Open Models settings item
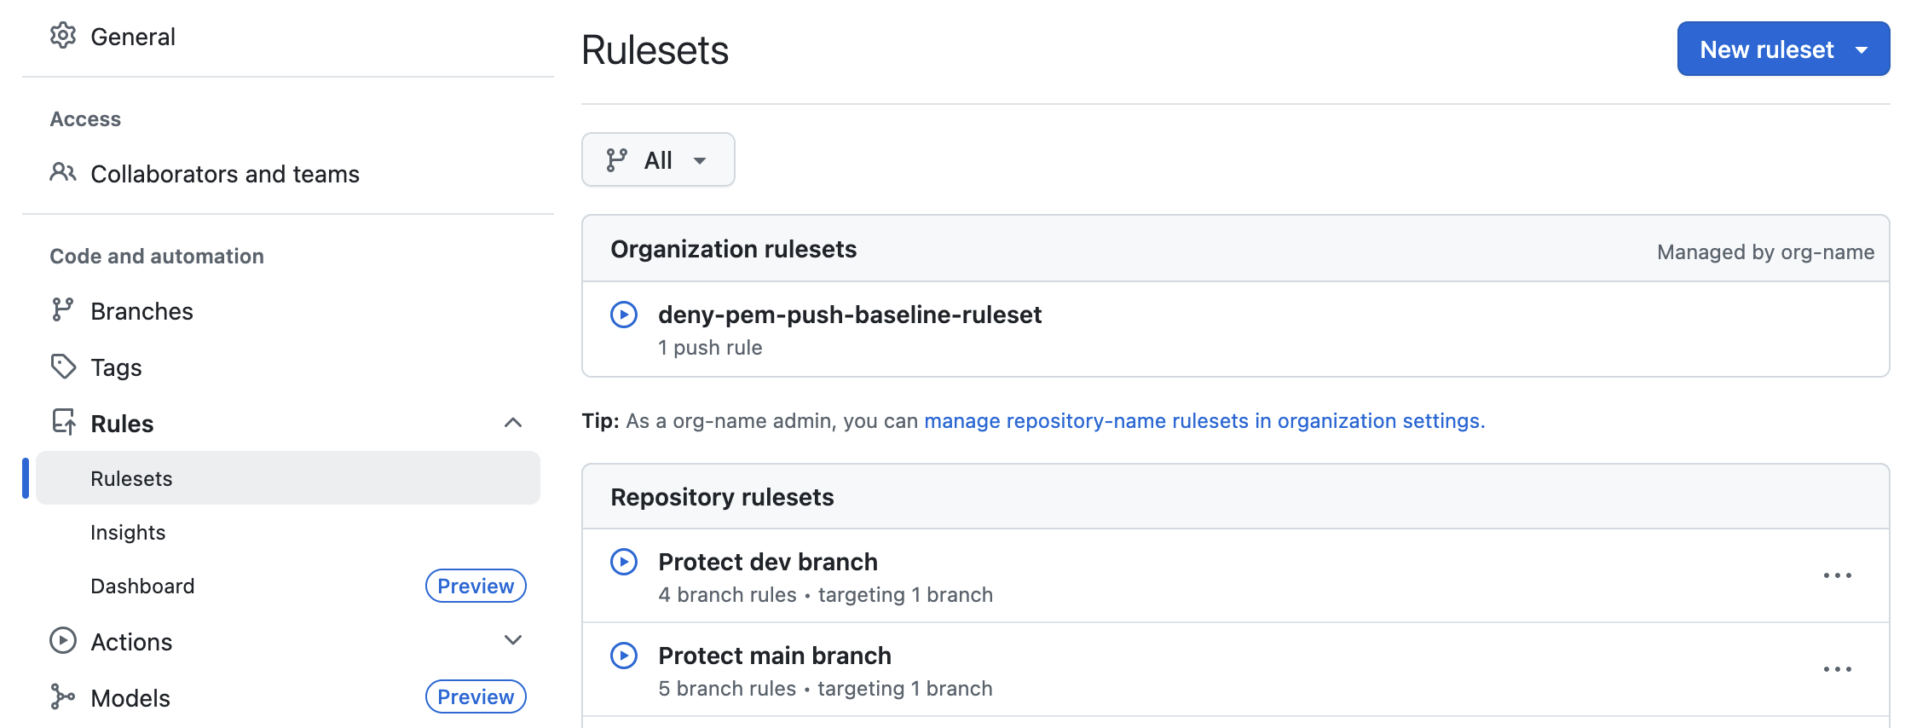The height and width of the screenshot is (728, 1911). tap(130, 698)
